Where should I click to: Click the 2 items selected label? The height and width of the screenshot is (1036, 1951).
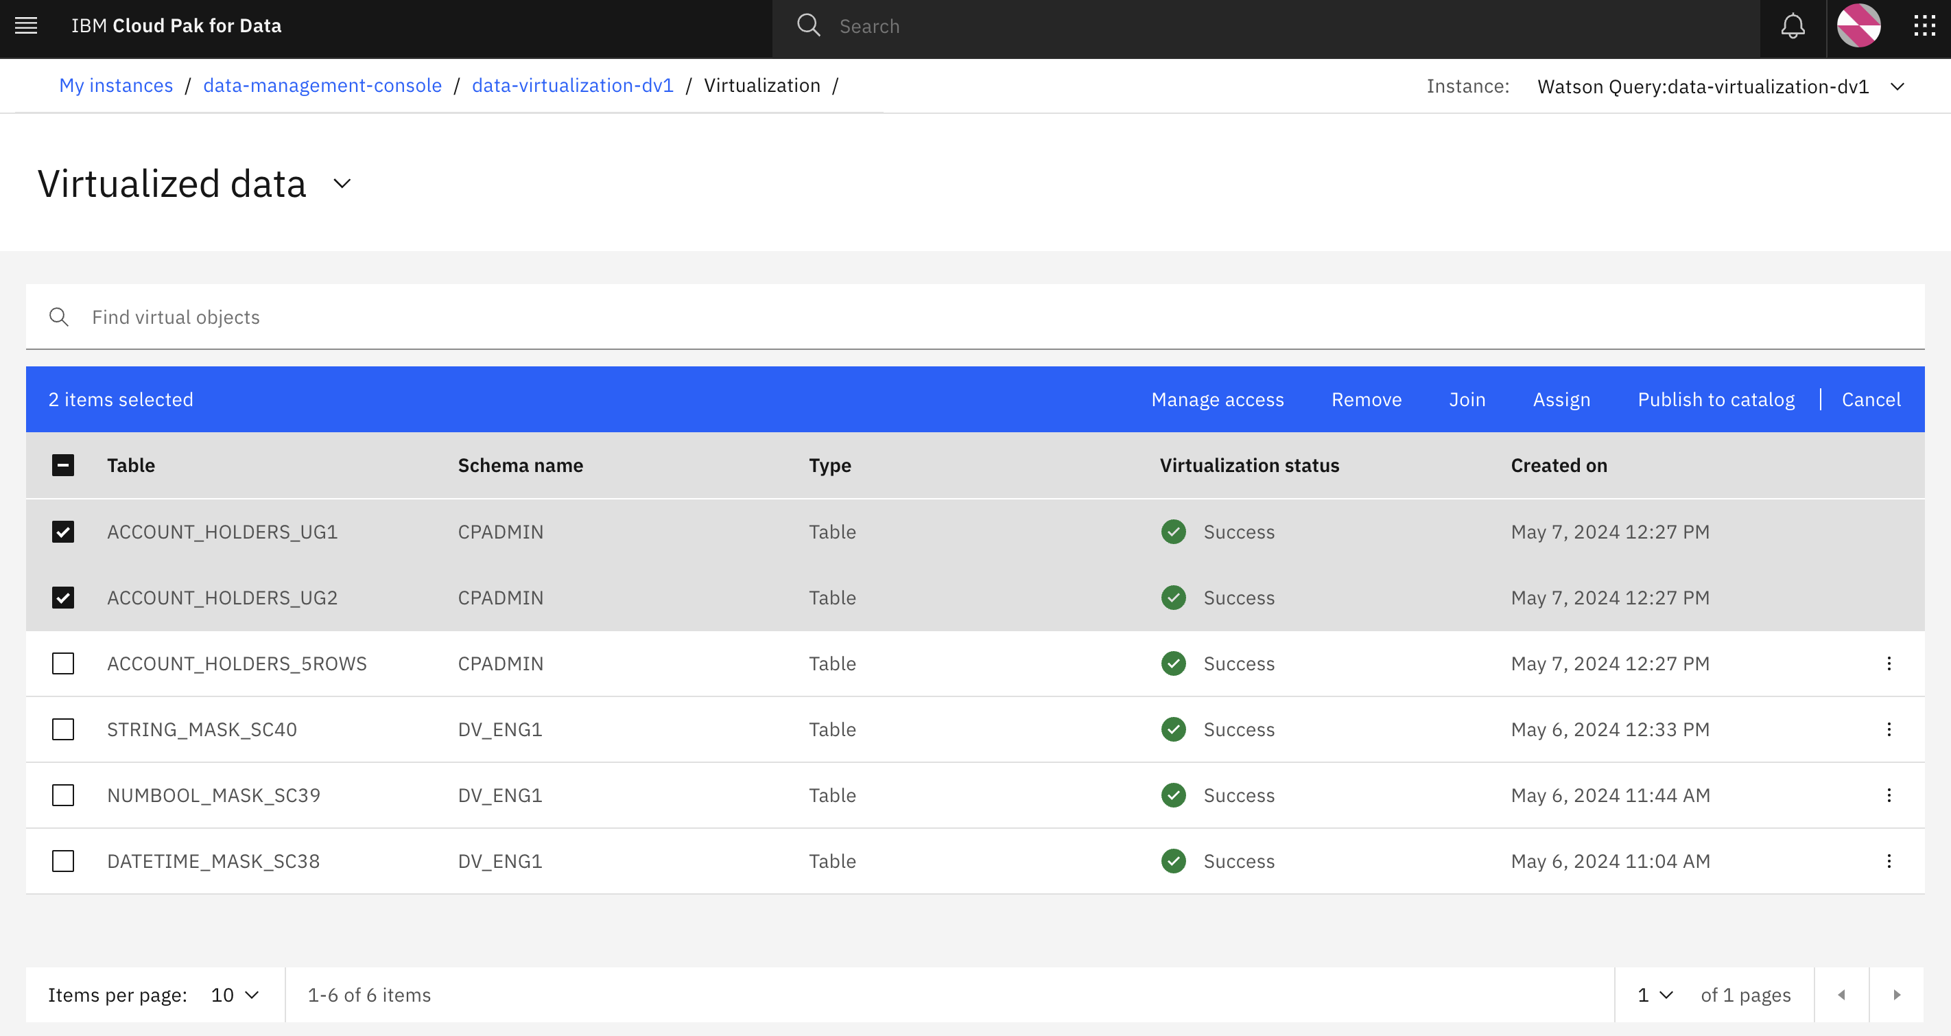pos(121,399)
